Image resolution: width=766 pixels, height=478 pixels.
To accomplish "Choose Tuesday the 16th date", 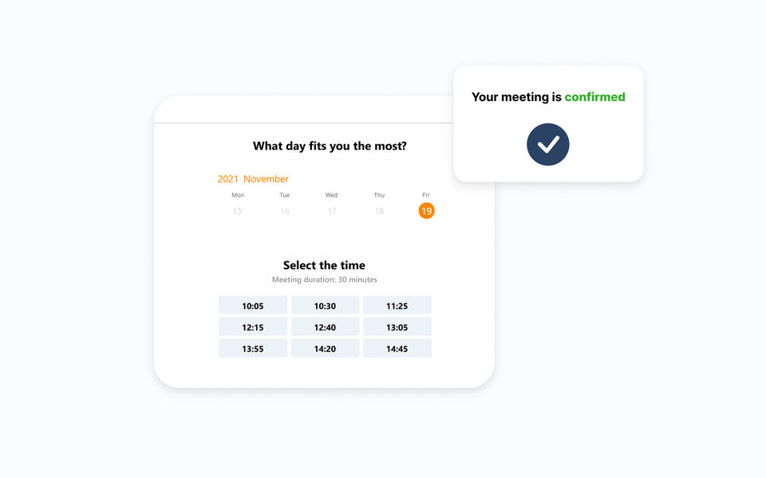I will click(285, 211).
